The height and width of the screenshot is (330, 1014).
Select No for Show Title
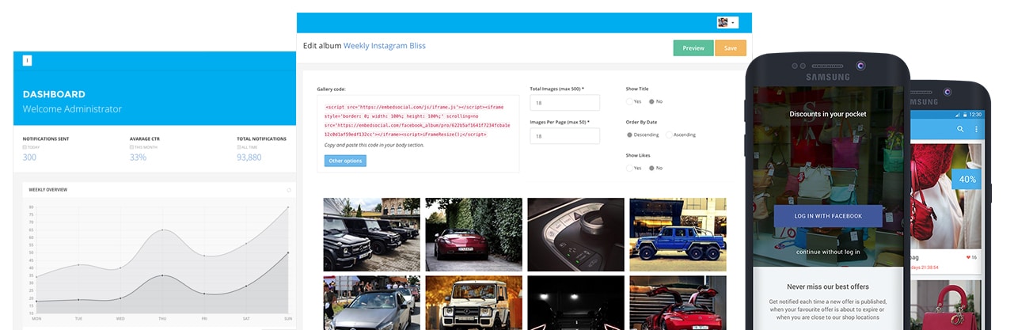coord(651,101)
